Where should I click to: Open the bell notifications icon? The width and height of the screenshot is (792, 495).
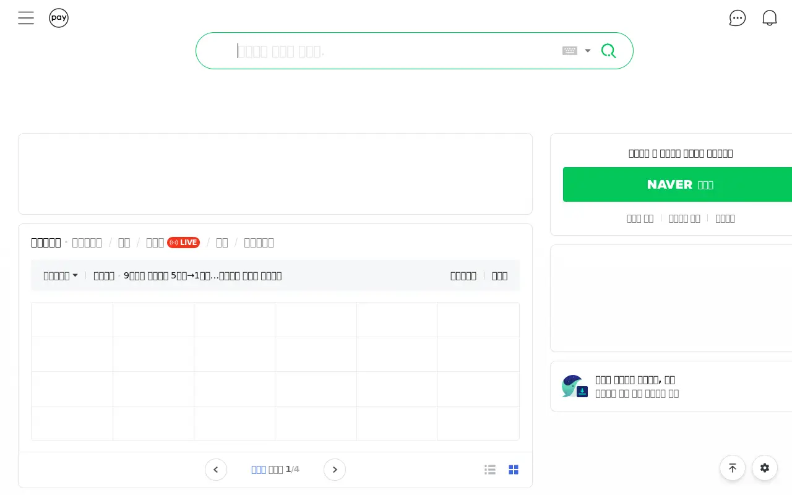pos(770,18)
